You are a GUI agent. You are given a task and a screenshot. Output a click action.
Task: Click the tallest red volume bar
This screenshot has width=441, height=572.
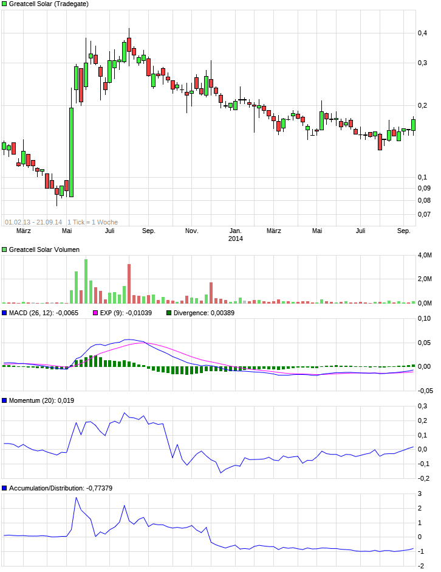(x=129, y=284)
